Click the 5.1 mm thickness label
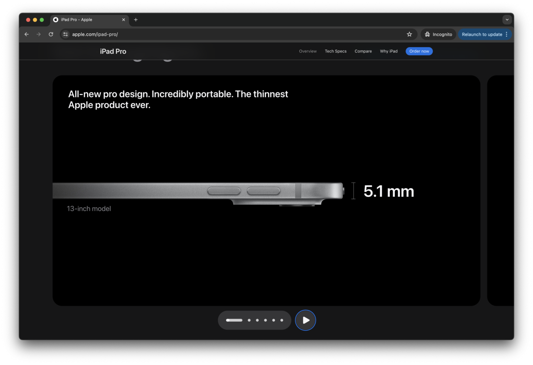The width and height of the screenshot is (533, 365). tap(389, 191)
